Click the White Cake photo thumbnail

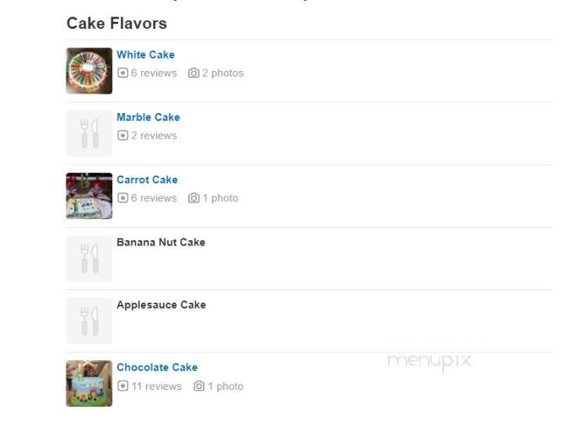(89, 71)
